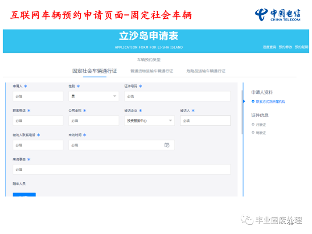The width and height of the screenshot is (312, 234).
Task: Open the calendar icon in 来访时间 field
Action: coord(167,145)
